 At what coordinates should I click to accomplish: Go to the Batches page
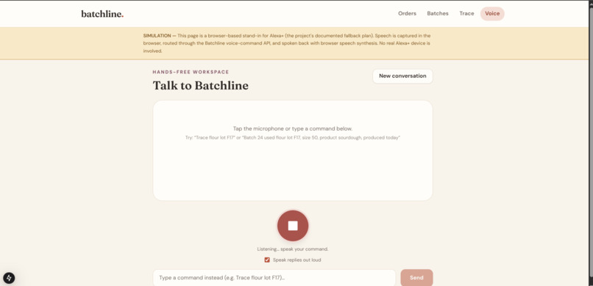click(x=438, y=13)
